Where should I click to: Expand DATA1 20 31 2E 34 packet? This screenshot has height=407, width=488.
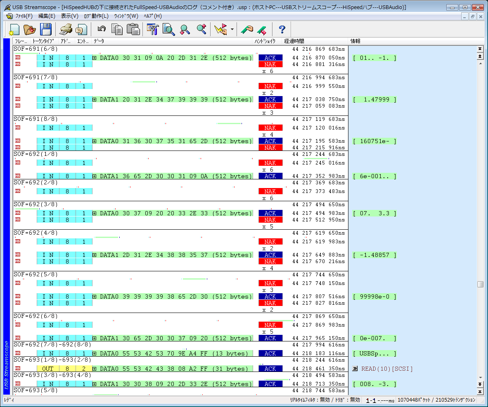[94, 99]
